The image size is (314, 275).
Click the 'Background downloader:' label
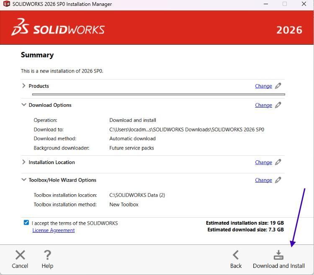62,148
